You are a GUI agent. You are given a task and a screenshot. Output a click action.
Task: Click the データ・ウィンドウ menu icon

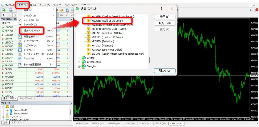(20, 41)
